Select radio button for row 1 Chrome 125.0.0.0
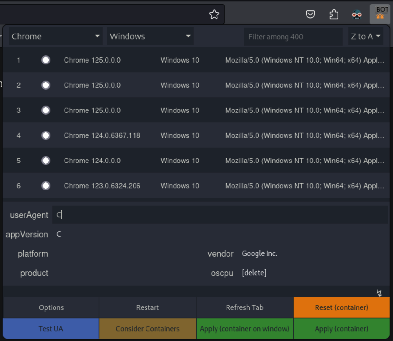393x341 pixels. [46, 60]
